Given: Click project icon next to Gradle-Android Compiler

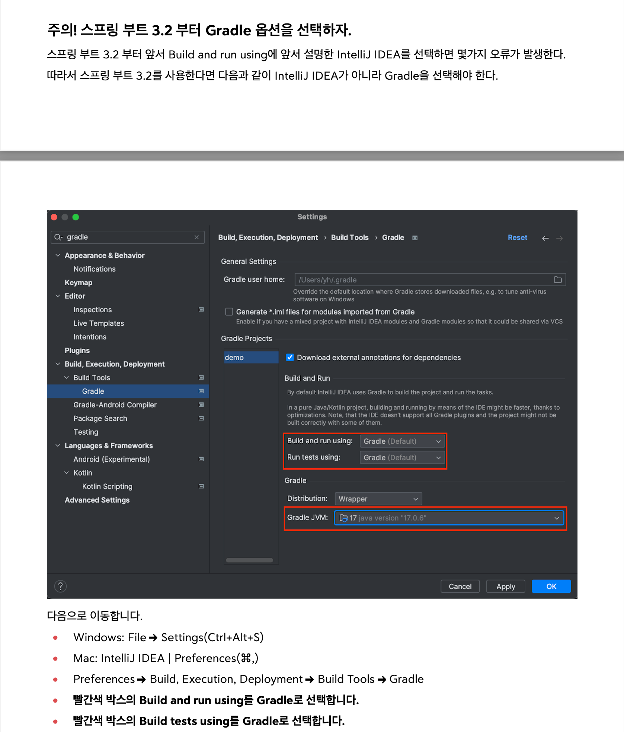Looking at the screenshot, I should (x=201, y=405).
